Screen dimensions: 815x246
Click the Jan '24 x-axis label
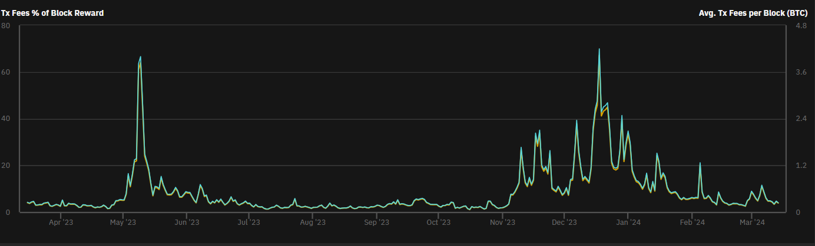[x=628, y=223]
